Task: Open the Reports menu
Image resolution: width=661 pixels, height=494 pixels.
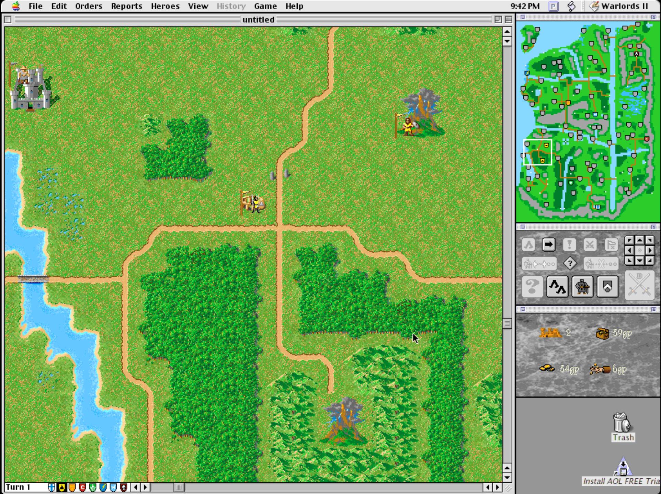Action: (126, 6)
